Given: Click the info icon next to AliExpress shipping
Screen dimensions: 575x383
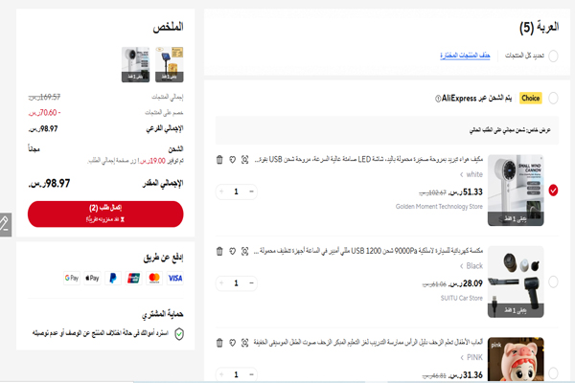Looking at the screenshot, I should [x=438, y=99].
